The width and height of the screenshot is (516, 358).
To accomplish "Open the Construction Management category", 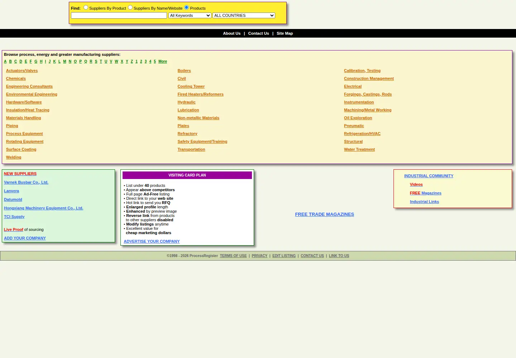I will pos(369,79).
